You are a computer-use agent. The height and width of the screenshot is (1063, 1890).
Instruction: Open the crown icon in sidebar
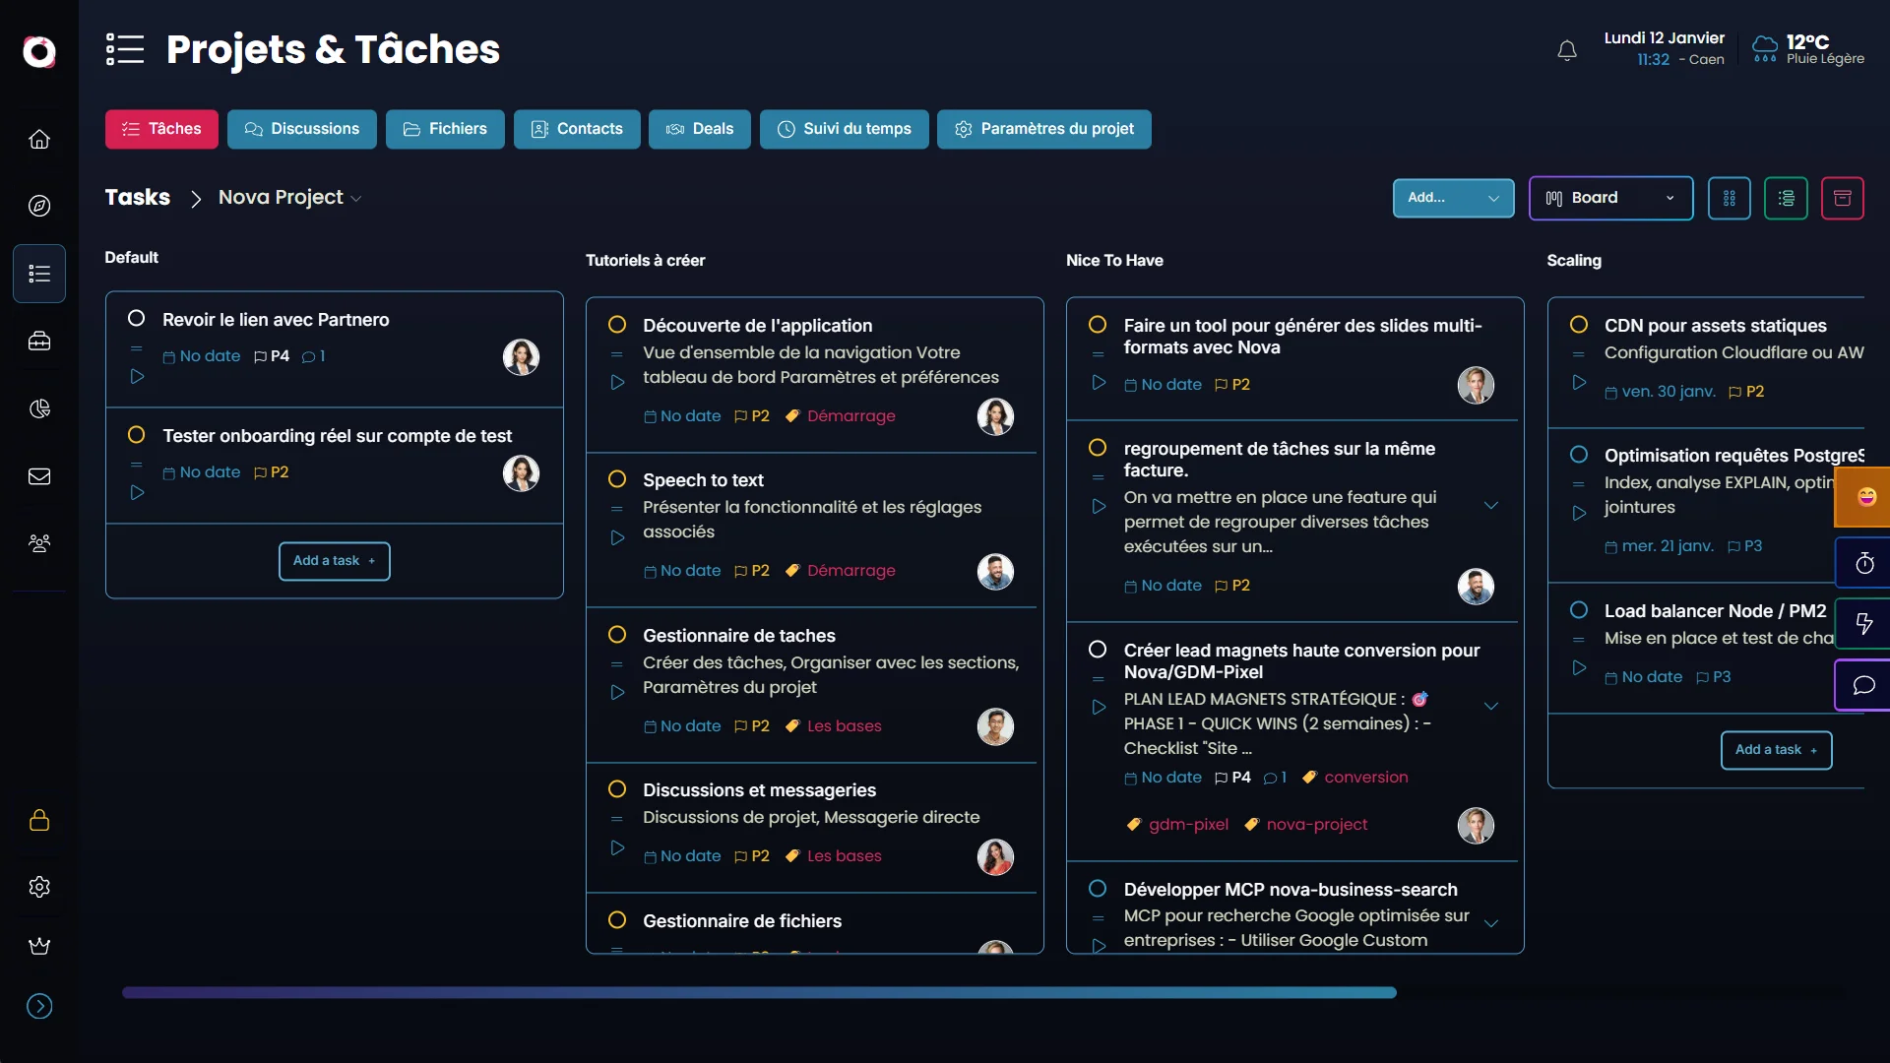(x=39, y=946)
